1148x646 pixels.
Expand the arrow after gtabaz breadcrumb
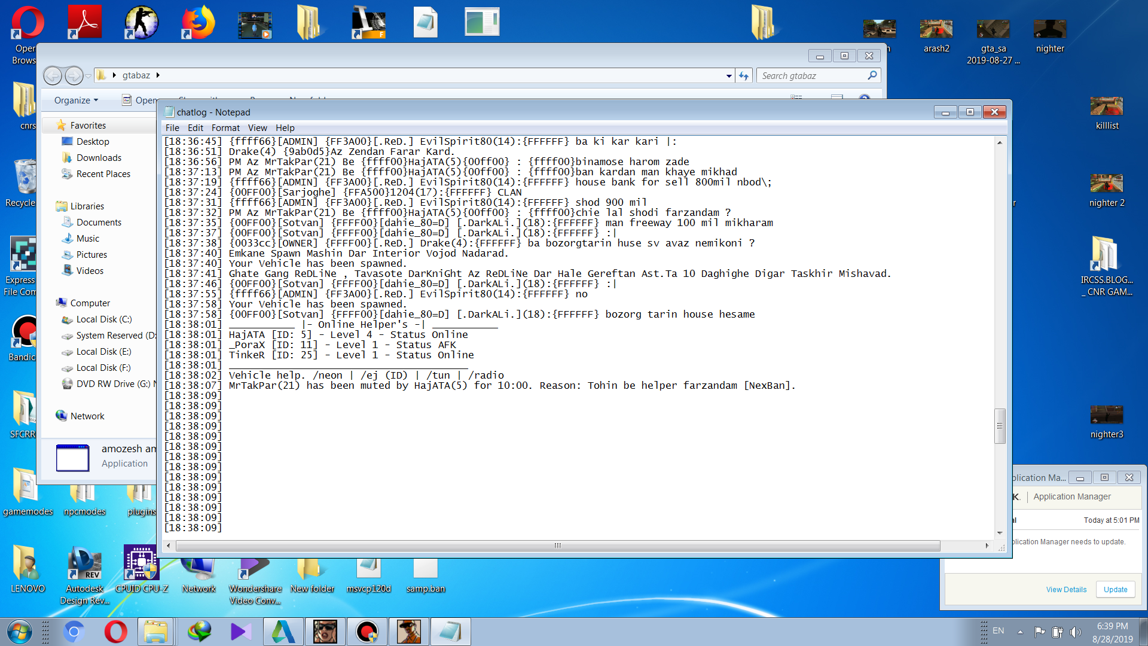click(x=158, y=75)
